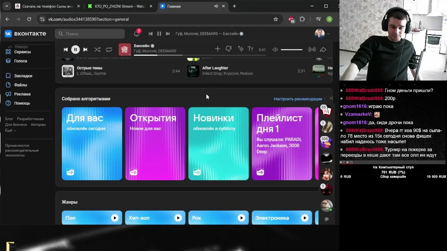Share the current track
The width and height of the screenshot is (447, 251).
tap(323, 50)
